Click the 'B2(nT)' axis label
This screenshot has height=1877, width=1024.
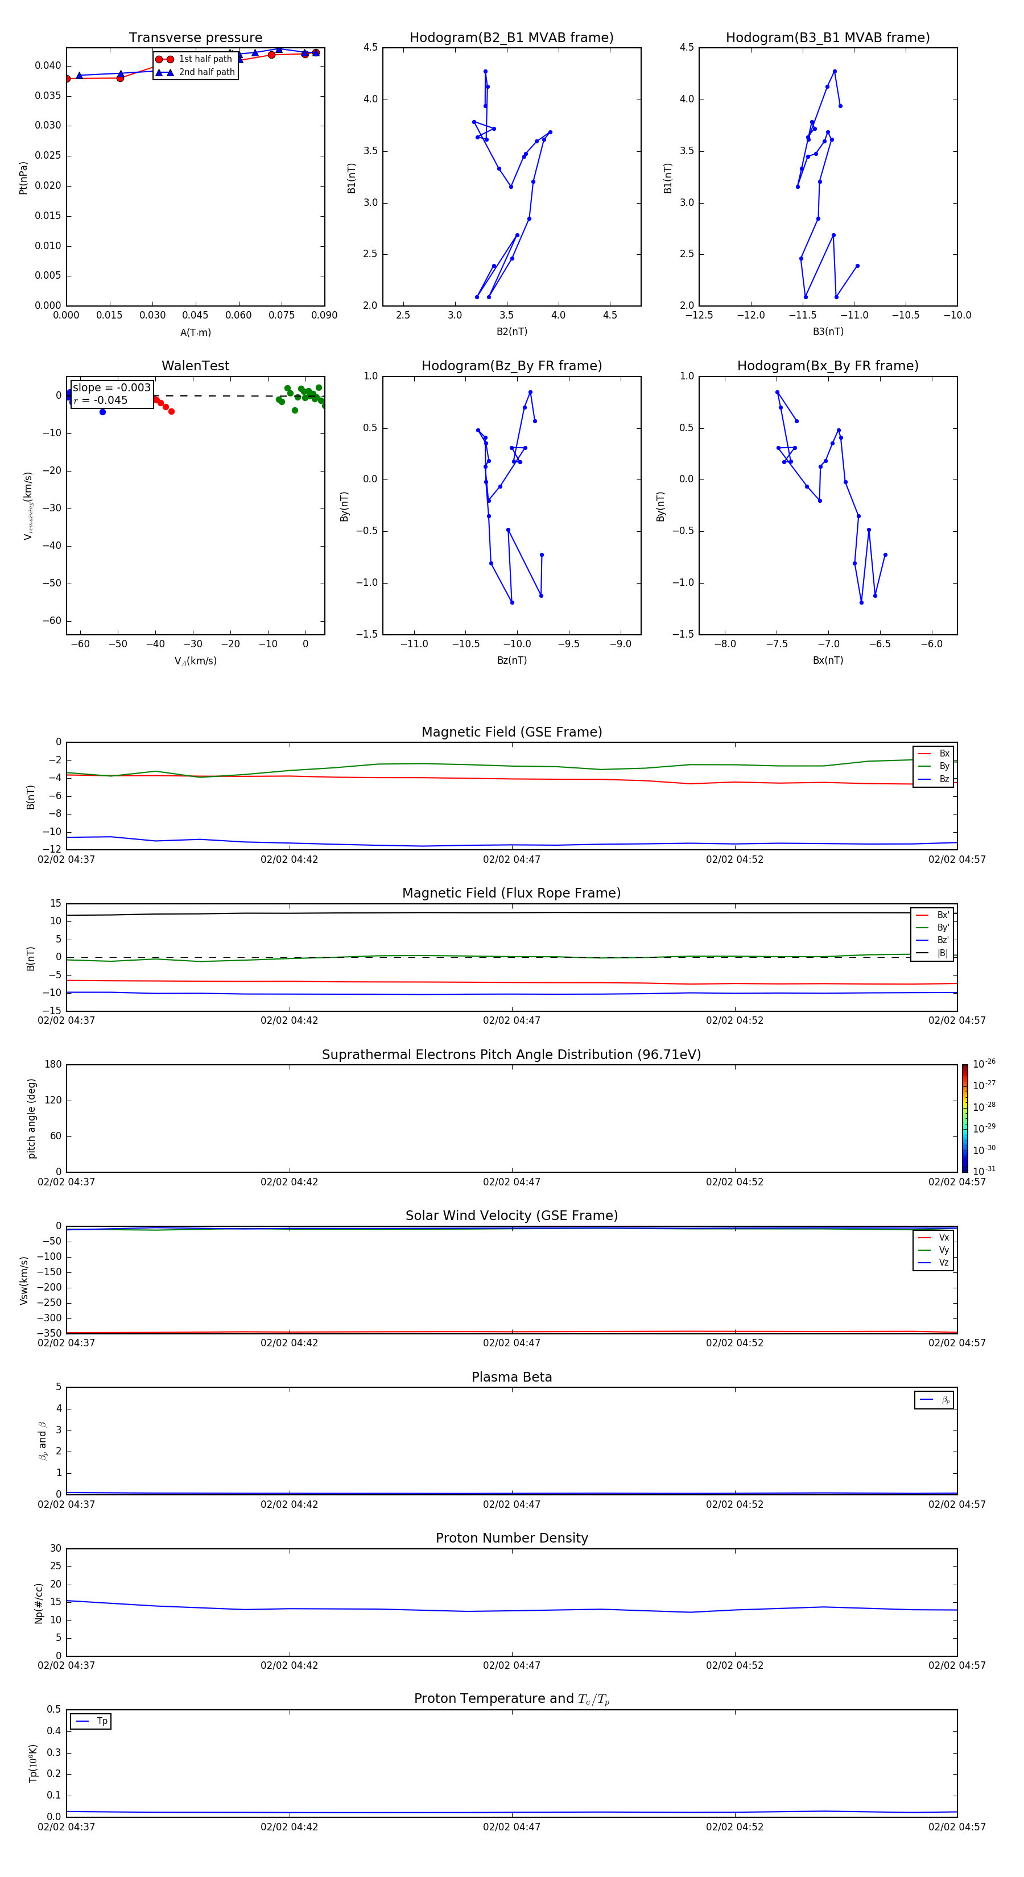click(x=511, y=332)
